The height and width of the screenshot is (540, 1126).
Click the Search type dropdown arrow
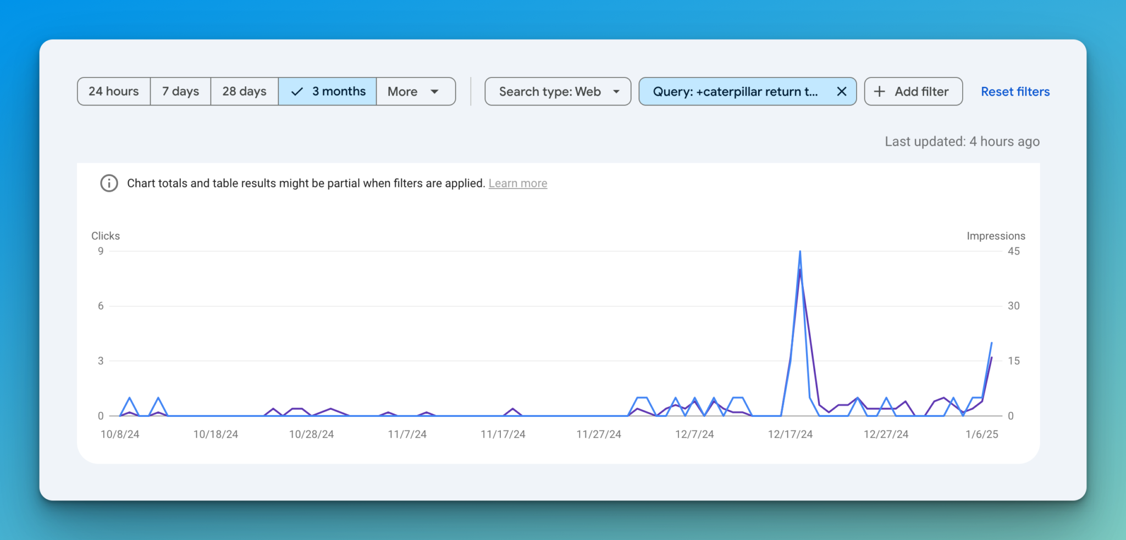tap(616, 92)
